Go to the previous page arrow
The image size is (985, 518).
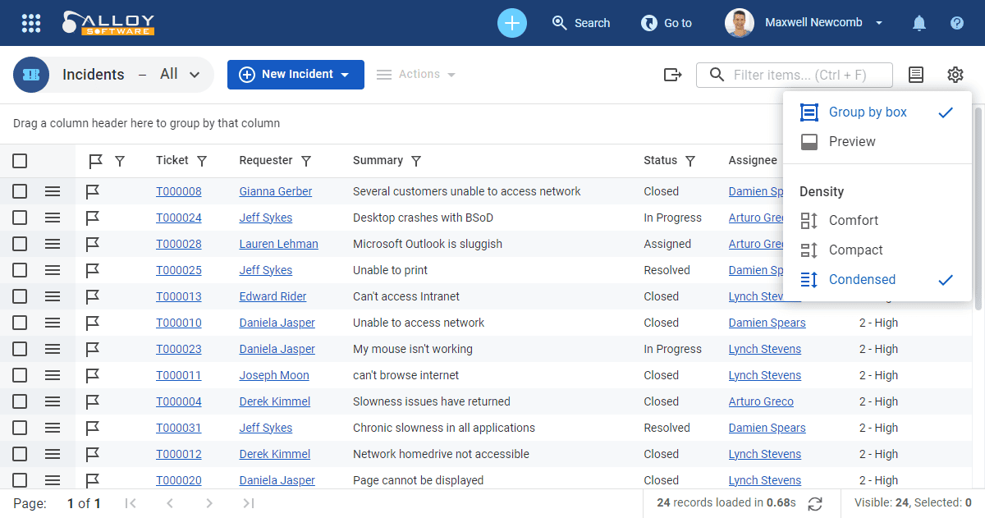[x=170, y=503]
